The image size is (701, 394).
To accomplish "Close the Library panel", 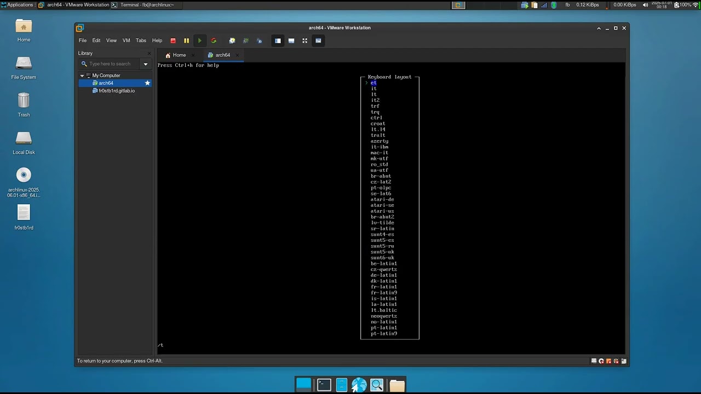I will [x=149, y=53].
